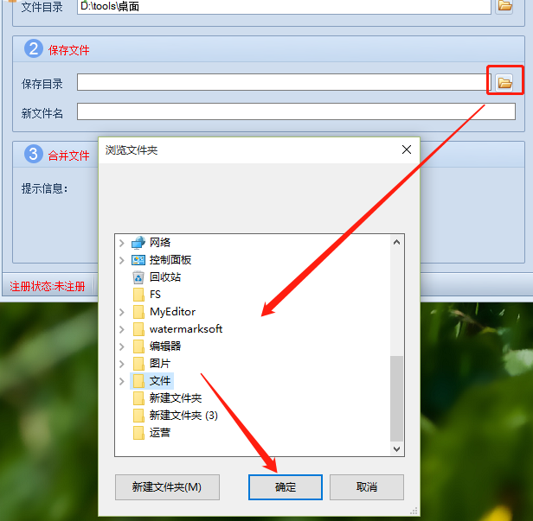Select the Recycle Bin icon (回收站)

coord(138,277)
